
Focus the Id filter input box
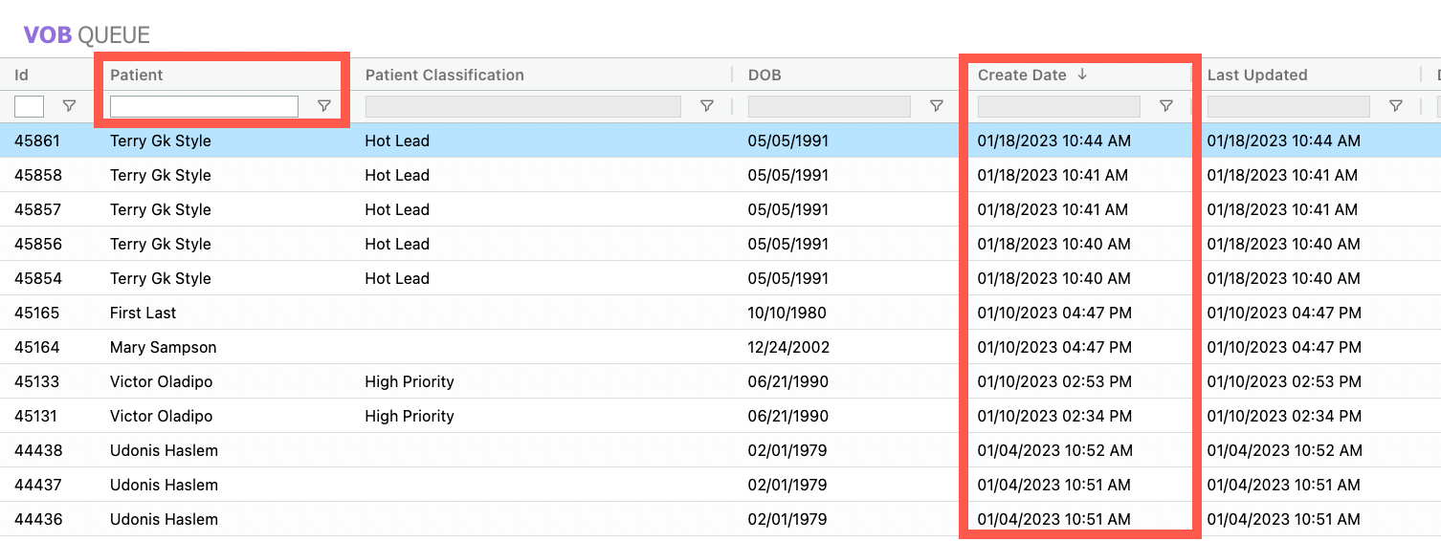tap(29, 106)
